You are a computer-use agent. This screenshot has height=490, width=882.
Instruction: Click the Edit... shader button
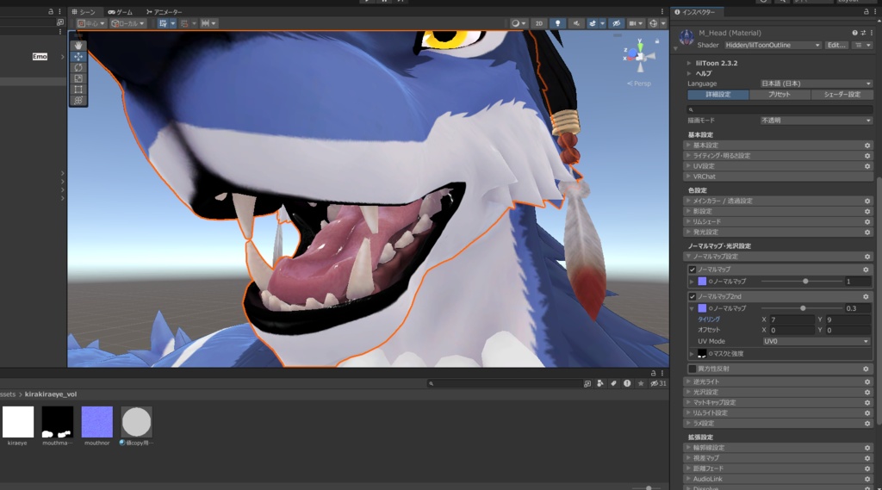pyautogui.click(x=836, y=45)
